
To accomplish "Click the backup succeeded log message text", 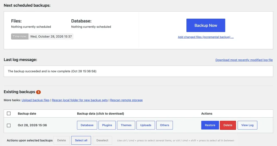I will tap(52, 71).
